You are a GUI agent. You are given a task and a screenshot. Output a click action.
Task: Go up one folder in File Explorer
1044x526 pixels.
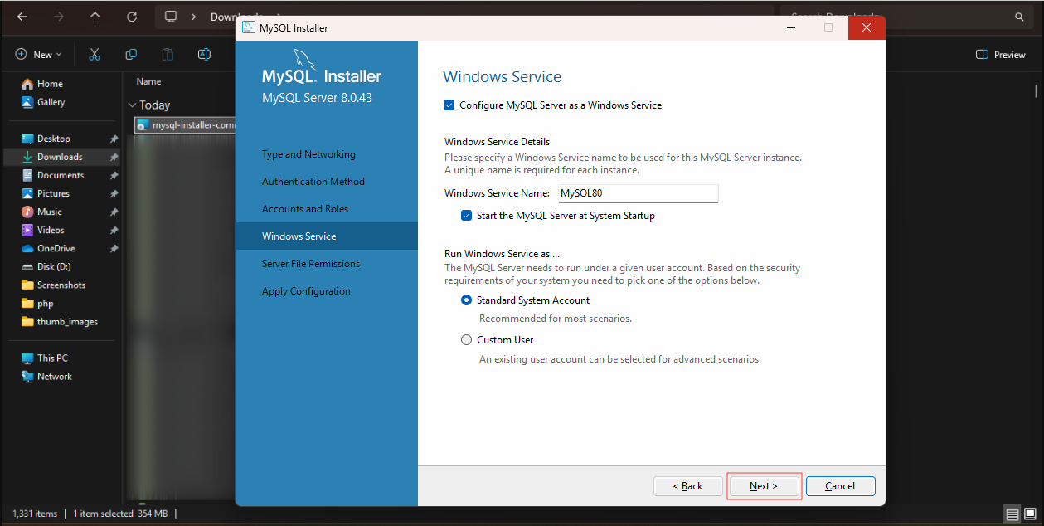click(95, 17)
